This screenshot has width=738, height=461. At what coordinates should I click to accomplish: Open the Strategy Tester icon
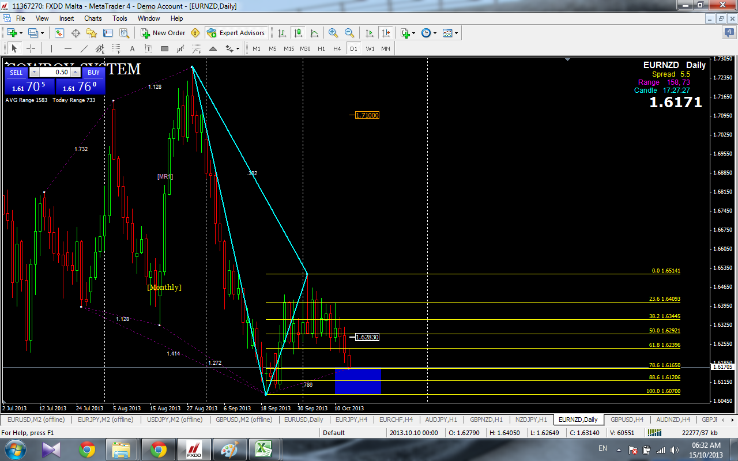pyautogui.click(x=124, y=33)
